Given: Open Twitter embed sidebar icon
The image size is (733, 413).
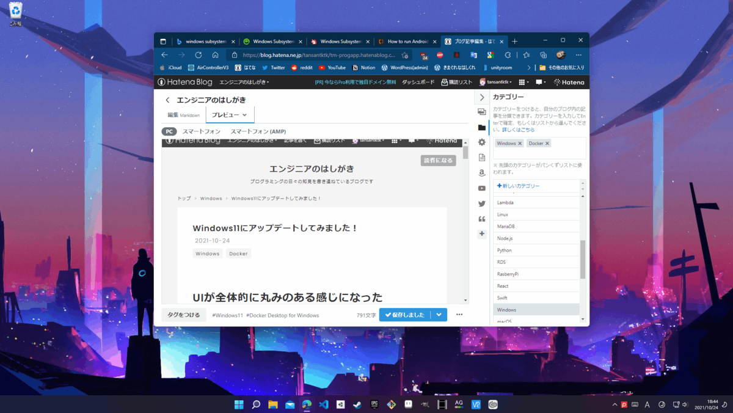Looking at the screenshot, I should coord(482,203).
